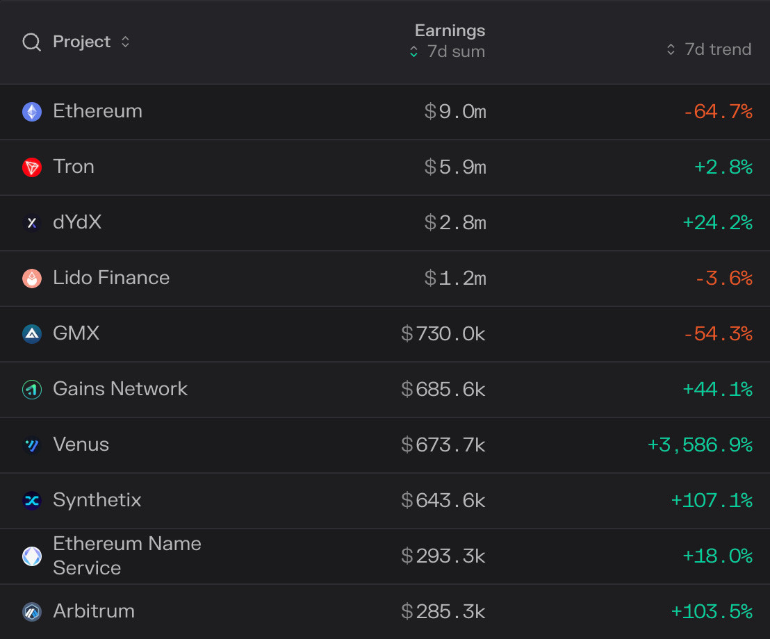Click the Ethereum logo icon
Screen dimensions: 770x639
coord(32,112)
